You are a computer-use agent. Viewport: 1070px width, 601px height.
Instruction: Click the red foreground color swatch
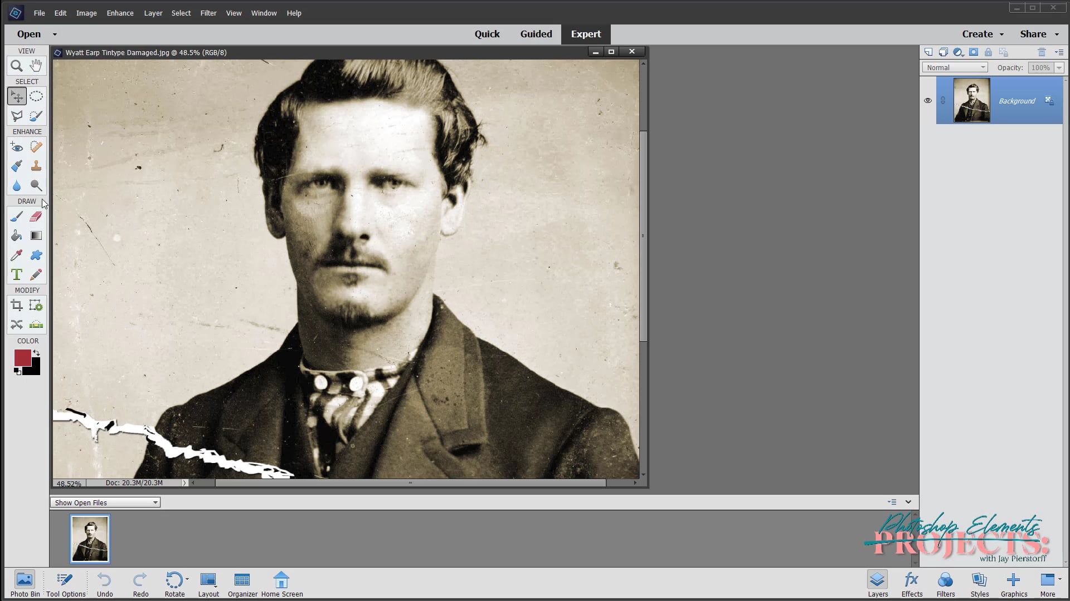tap(23, 358)
